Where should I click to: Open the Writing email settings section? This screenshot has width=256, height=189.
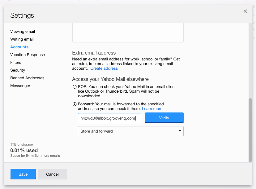tap(22, 39)
